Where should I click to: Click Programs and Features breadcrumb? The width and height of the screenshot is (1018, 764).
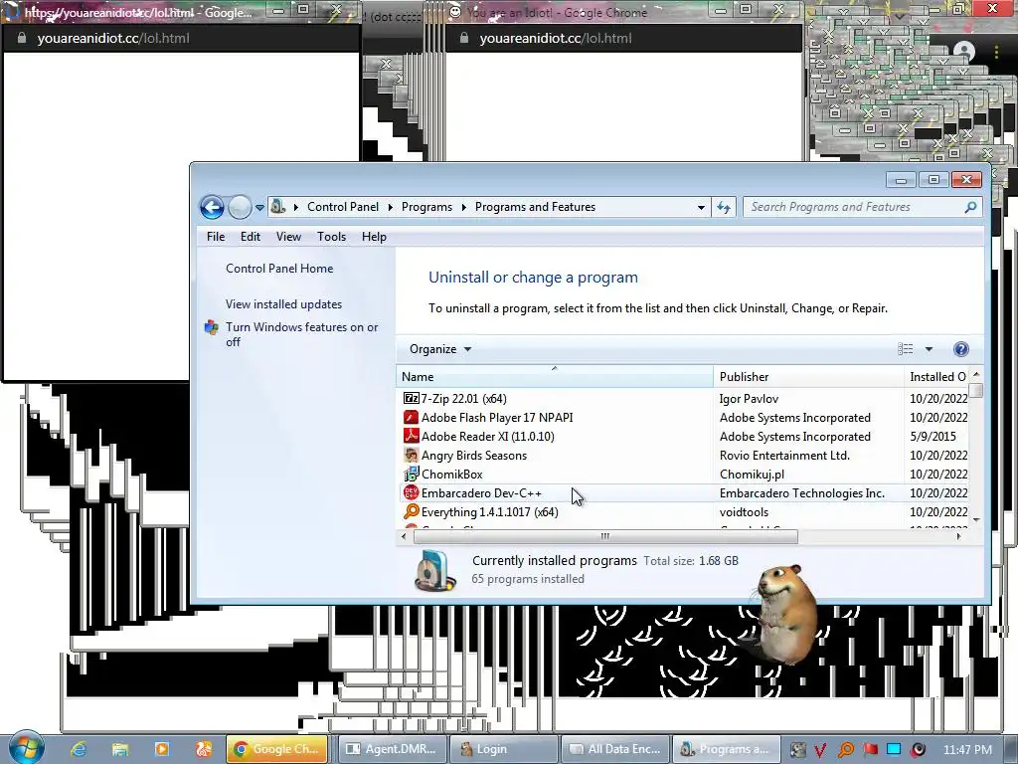pos(535,207)
